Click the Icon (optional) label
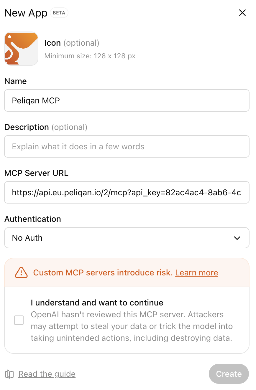Image resolution: width=256 pixels, height=390 pixels. [72, 43]
